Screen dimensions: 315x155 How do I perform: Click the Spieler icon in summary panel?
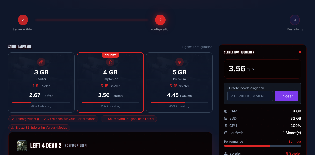[226, 153]
